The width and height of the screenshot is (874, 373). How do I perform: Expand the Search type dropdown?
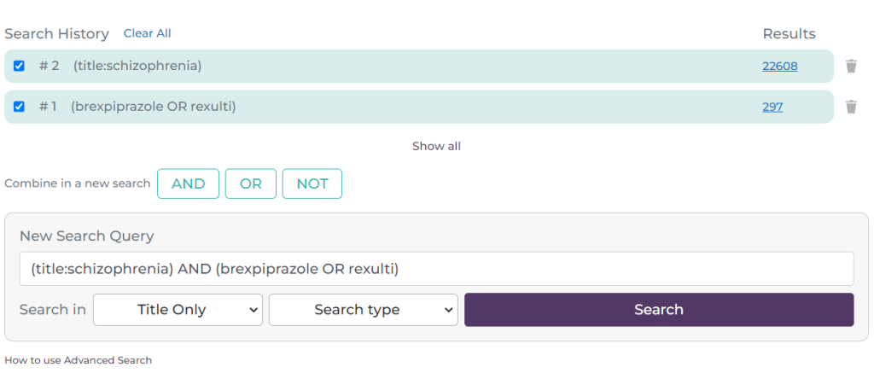(x=363, y=310)
